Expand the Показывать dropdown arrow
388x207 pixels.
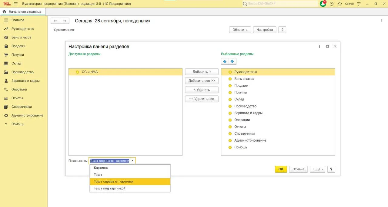(x=132, y=161)
